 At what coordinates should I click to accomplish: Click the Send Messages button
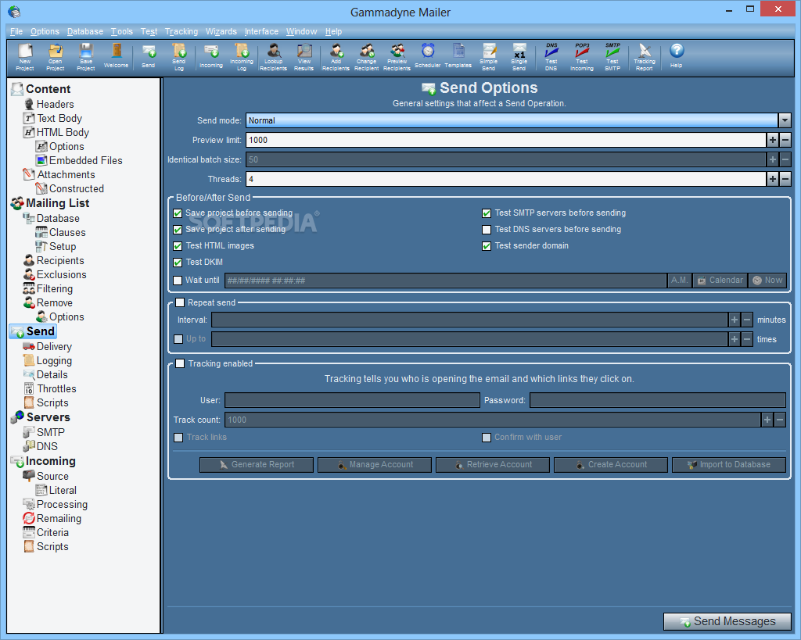click(727, 621)
